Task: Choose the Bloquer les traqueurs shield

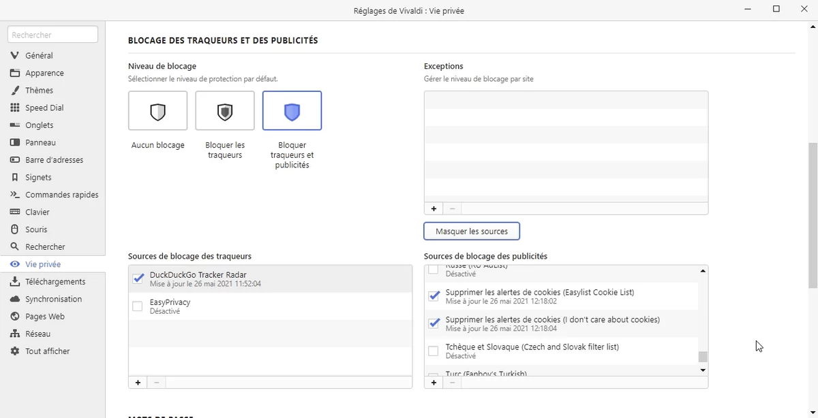Action: click(x=225, y=111)
